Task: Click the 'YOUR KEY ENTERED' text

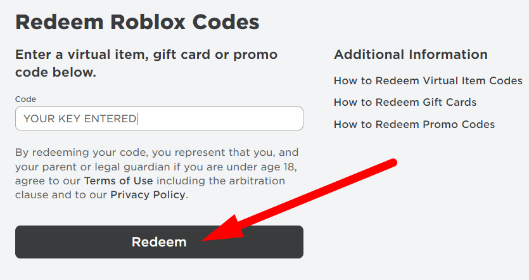Action: [80, 118]
